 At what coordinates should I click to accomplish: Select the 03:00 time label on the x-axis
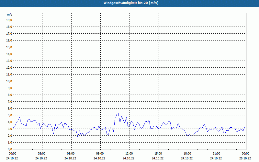(42, 153)
